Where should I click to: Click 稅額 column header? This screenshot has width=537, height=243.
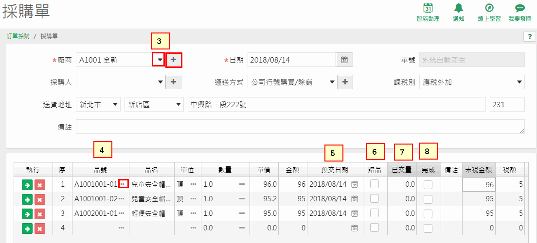[510, 170]
